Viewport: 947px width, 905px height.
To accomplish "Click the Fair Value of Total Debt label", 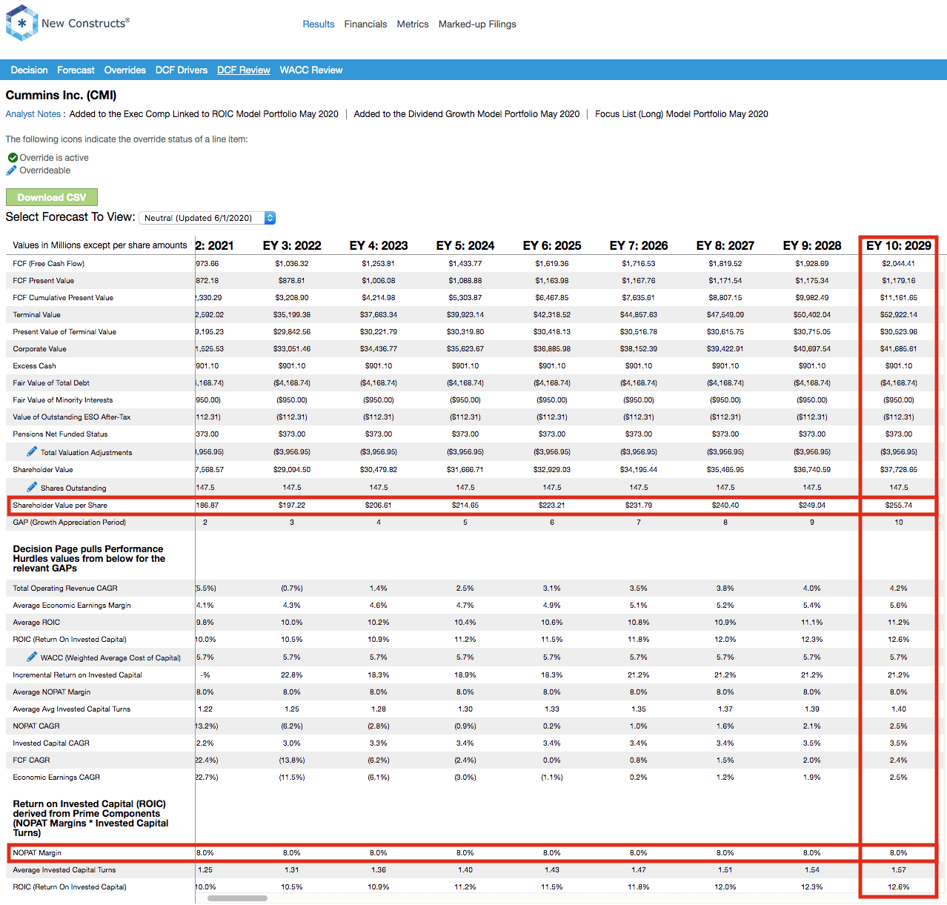I will click(x=51, y=383).
